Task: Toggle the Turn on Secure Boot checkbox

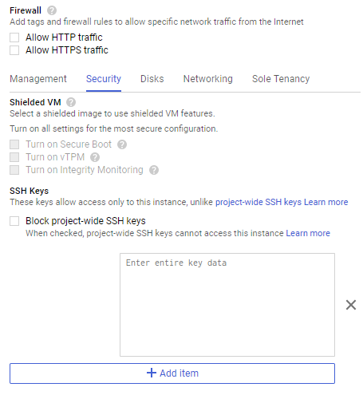Action: (14, 144)
